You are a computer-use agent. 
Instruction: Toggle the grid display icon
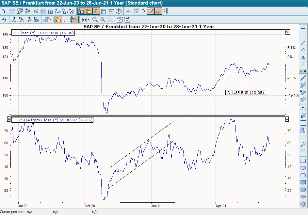tap(104, 11)
